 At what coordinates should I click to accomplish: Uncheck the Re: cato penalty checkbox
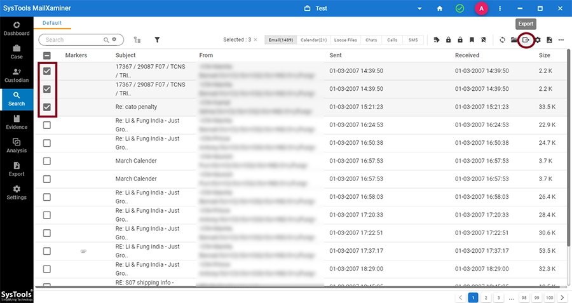click(x=46, y=107)
